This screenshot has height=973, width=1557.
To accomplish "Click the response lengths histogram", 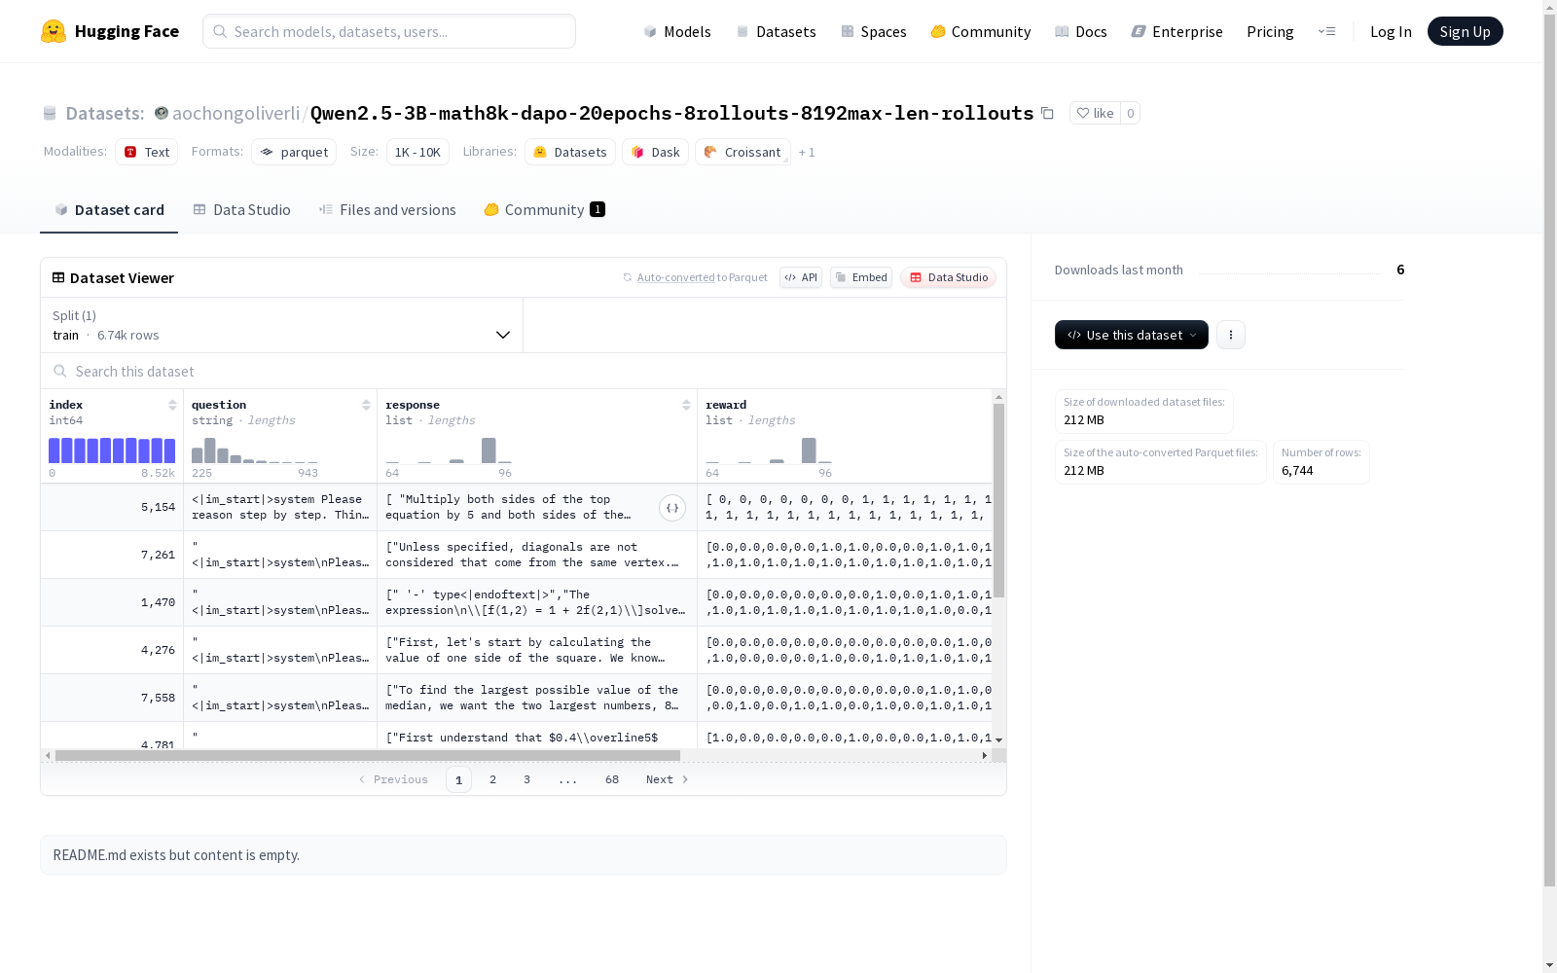I will tap(449, 450).
